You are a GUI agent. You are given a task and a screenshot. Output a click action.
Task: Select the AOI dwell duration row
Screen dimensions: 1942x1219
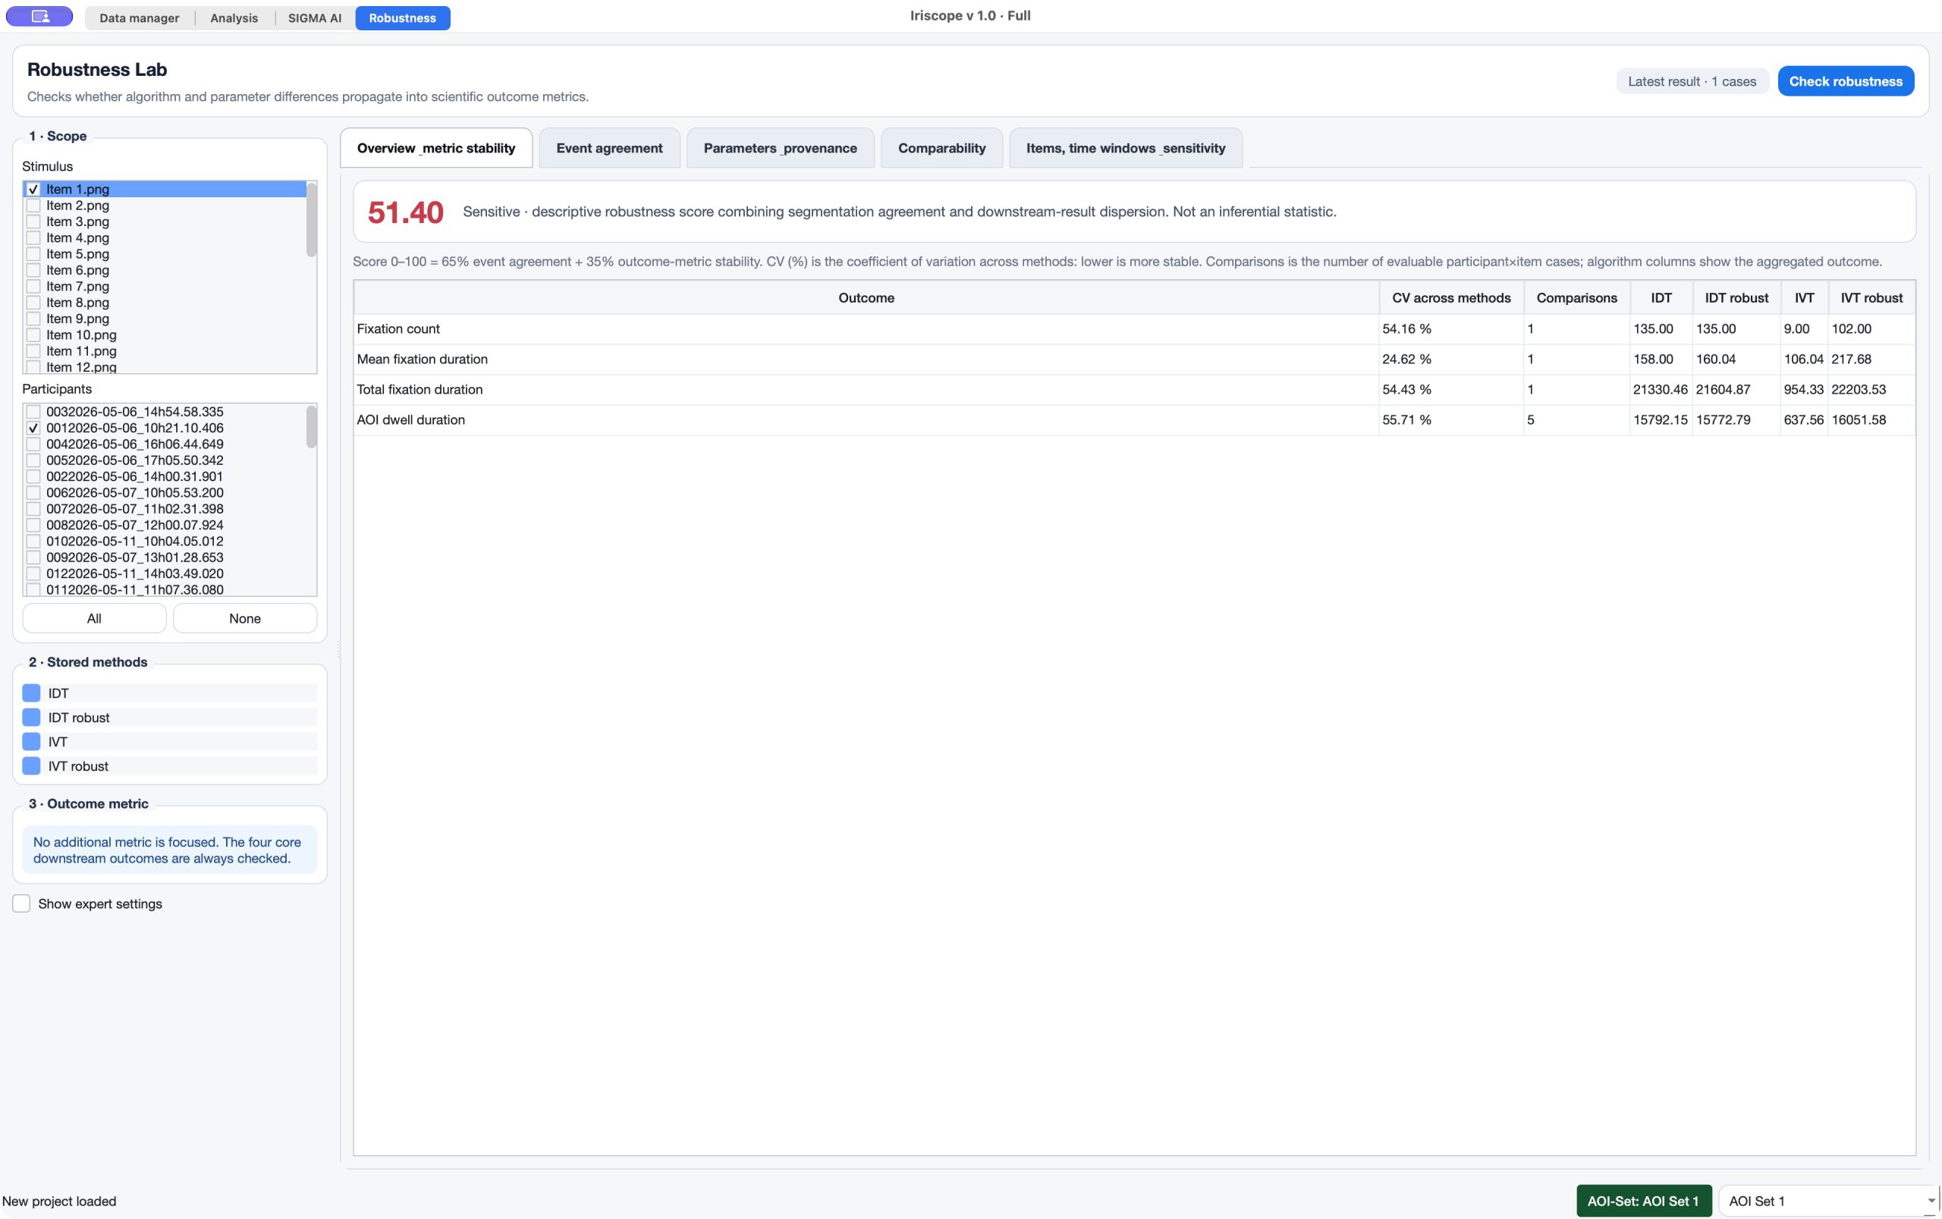pyautogui.click(x=1134, y=420)
